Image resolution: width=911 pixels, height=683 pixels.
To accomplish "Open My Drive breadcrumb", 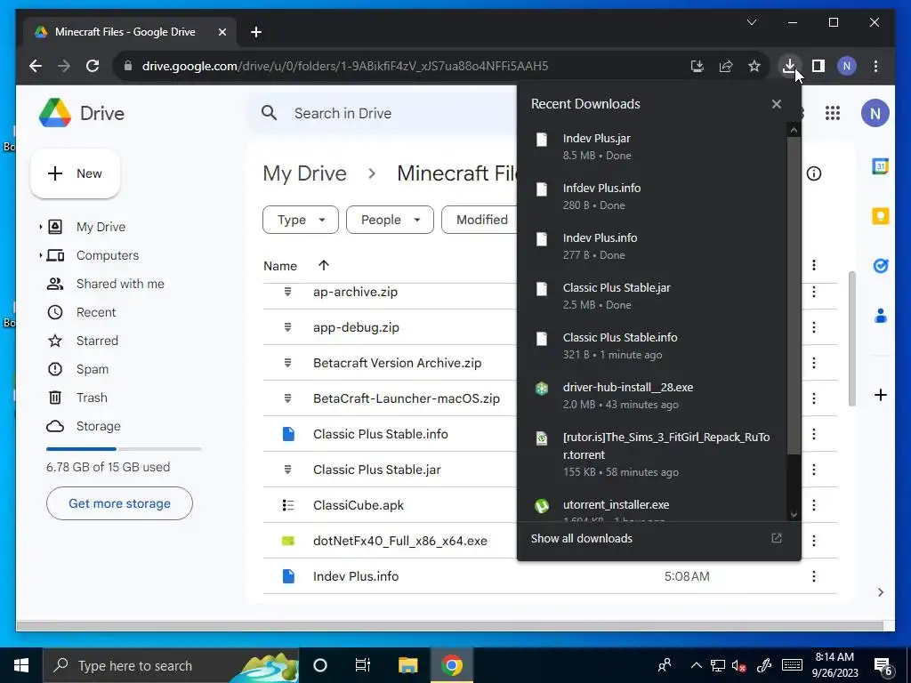I will click(x=304, y=173).
